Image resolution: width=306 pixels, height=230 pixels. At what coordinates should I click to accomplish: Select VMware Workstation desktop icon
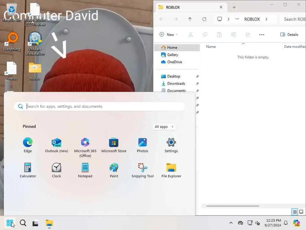click(35, 44)
